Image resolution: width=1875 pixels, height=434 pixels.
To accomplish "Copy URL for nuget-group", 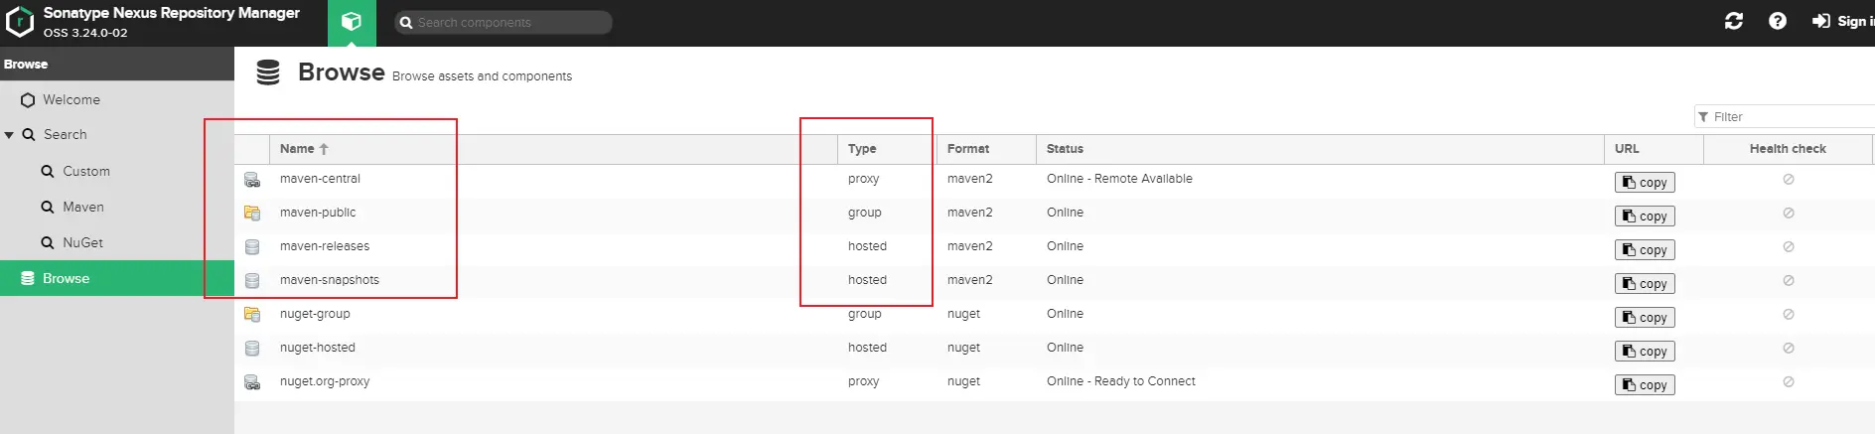I will pos(1645,318).
